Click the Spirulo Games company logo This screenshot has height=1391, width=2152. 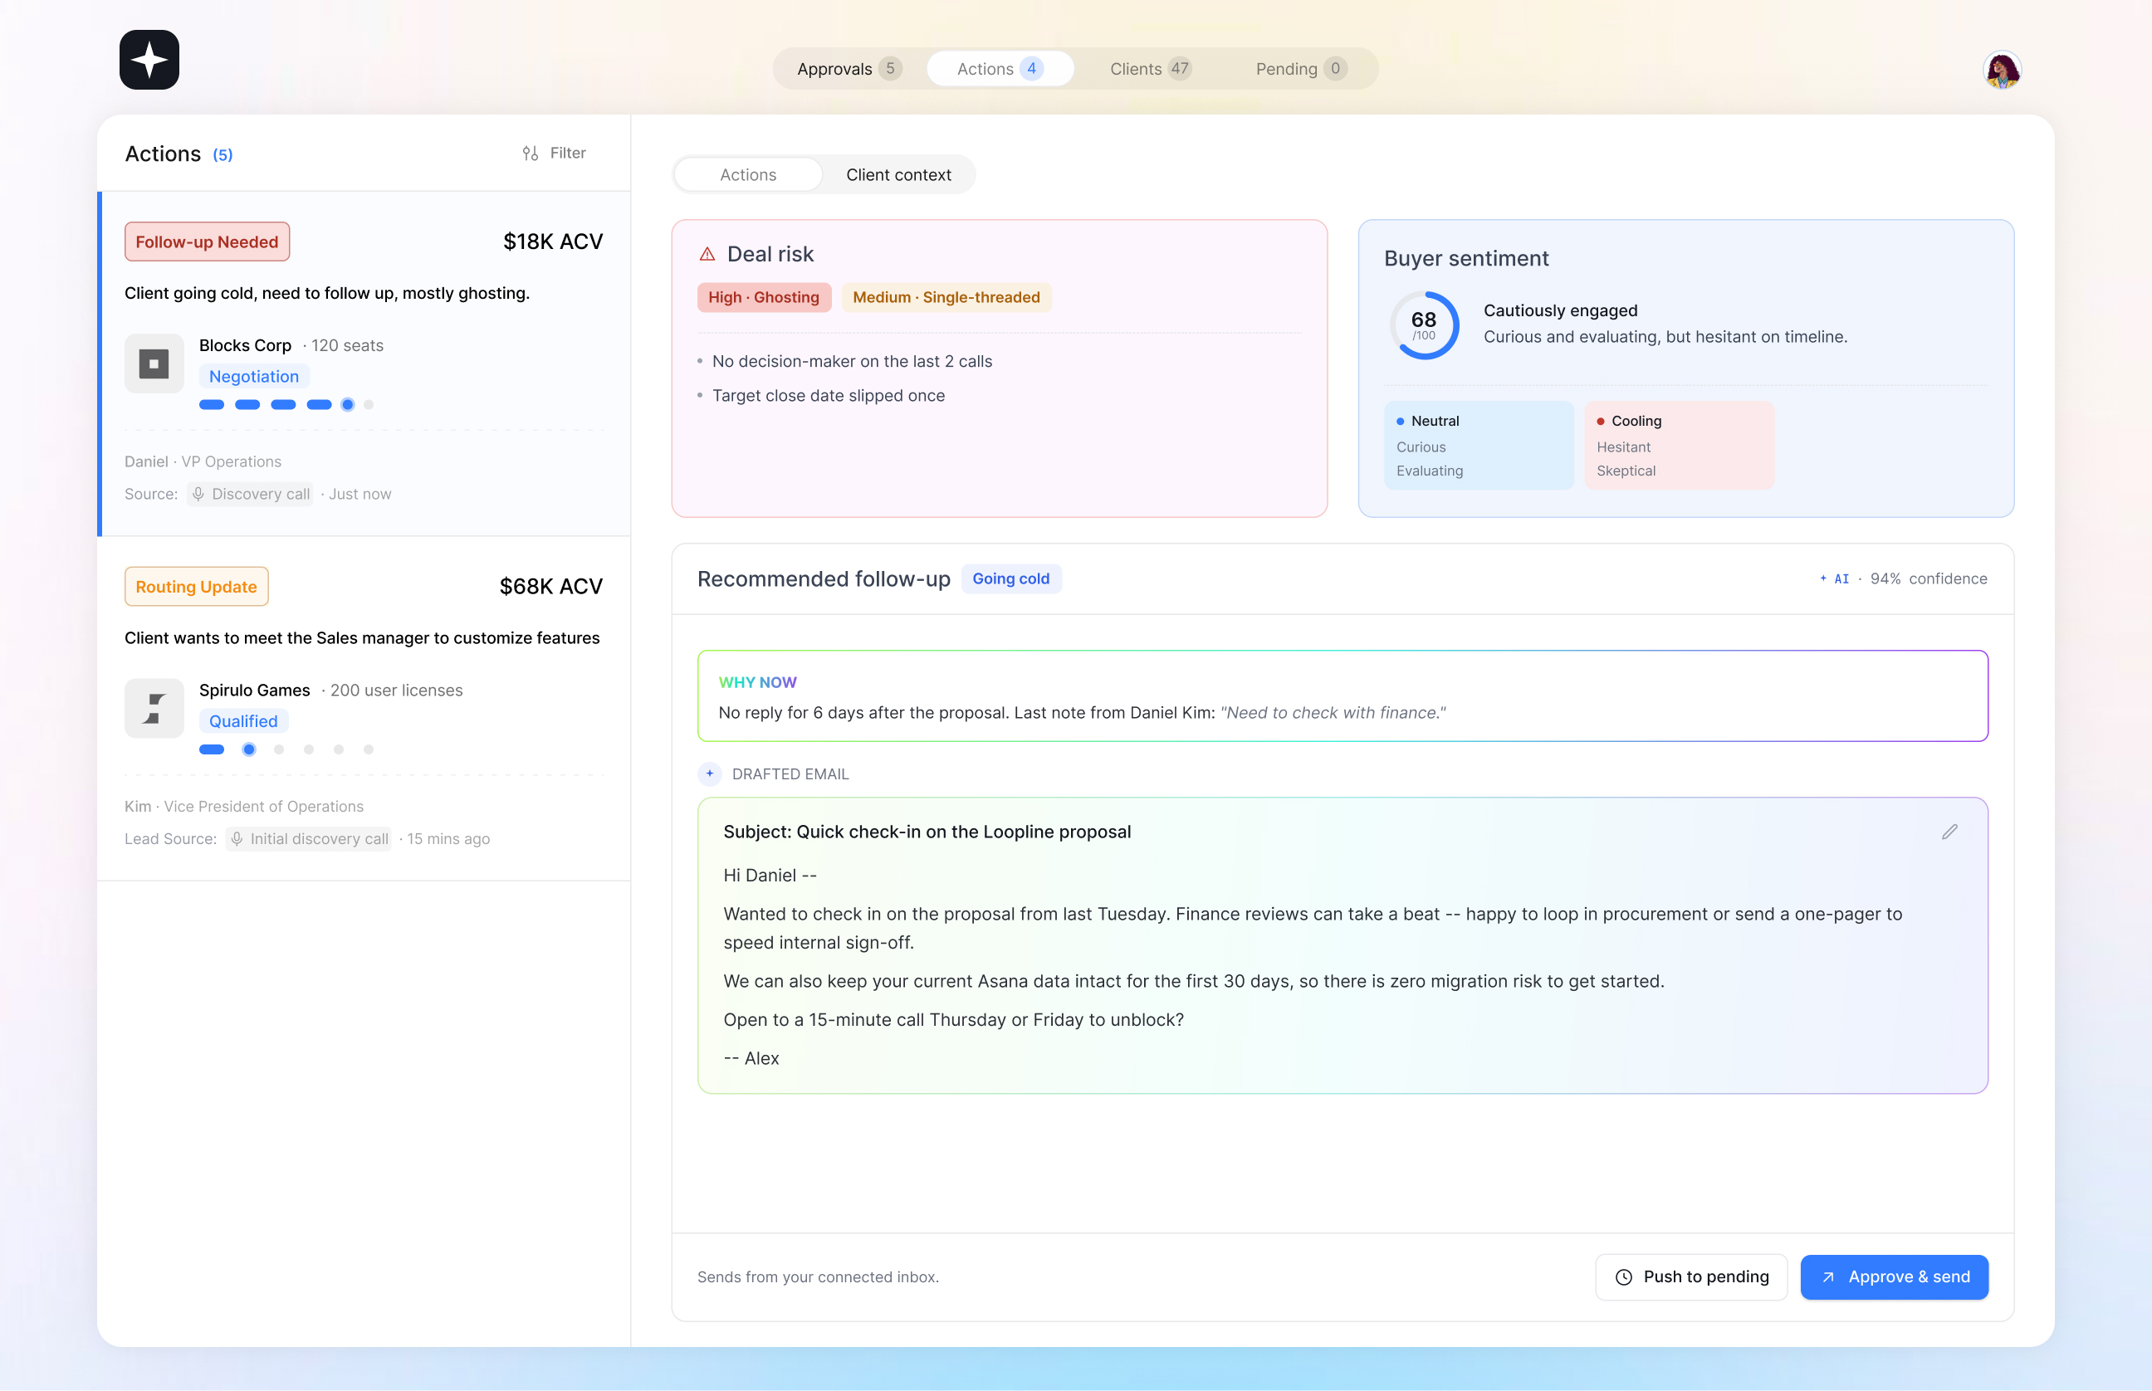click(154, 708)
